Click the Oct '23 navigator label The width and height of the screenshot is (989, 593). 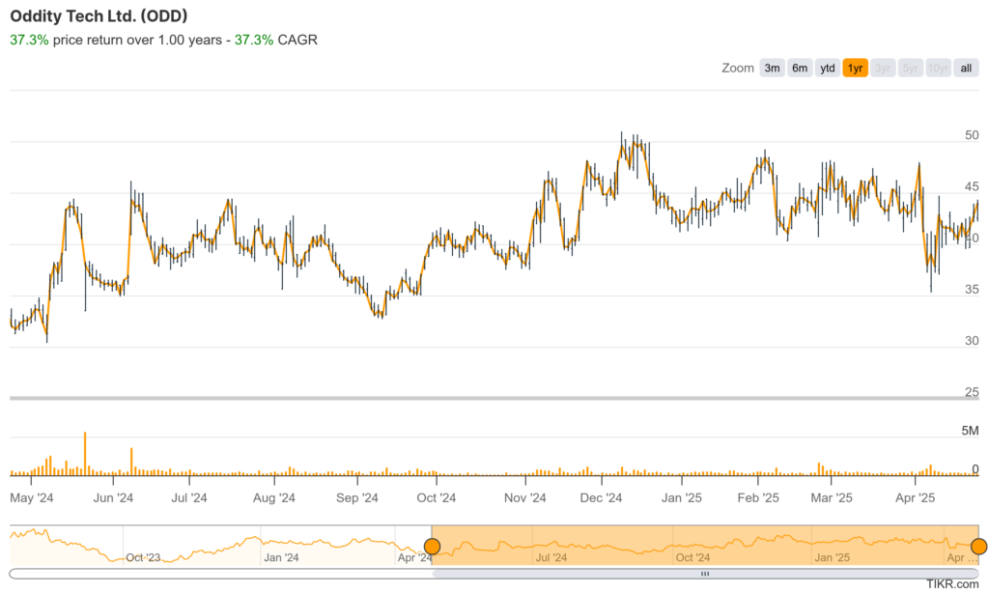point(143,557)
